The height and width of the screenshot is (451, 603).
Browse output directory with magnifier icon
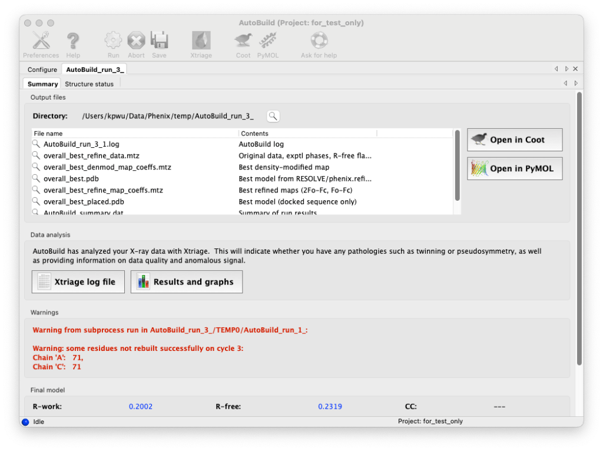click(x=273, y=116)
